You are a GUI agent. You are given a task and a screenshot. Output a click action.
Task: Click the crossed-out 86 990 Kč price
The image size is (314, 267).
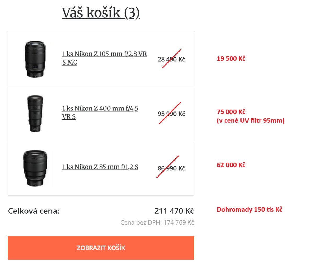click(x=171, y=168)
